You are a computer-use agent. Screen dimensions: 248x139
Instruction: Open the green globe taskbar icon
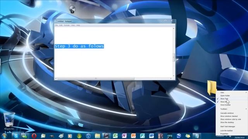[79, 136]
